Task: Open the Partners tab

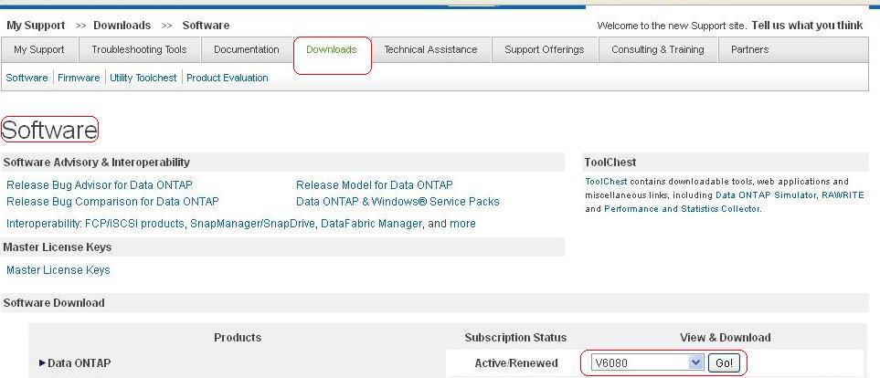Action: (750, 49)
